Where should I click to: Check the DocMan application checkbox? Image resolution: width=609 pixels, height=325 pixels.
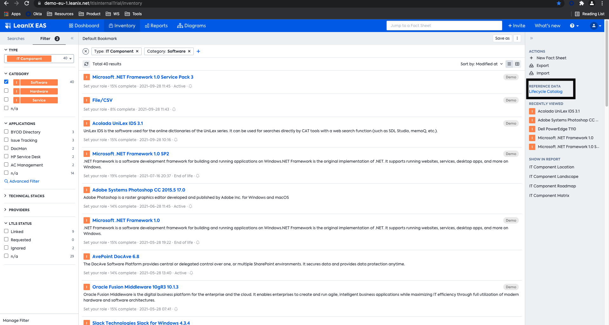(x=6, y=148)
